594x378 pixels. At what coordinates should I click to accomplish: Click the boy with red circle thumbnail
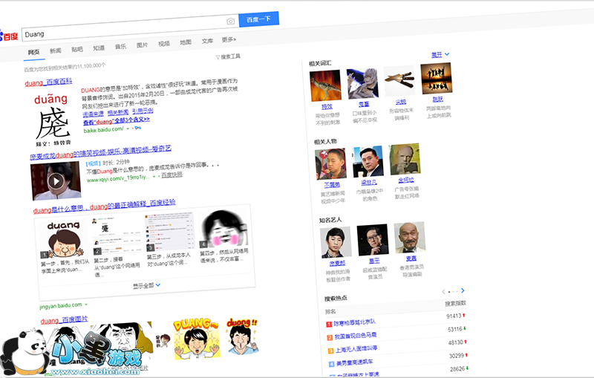pos(330,163)
